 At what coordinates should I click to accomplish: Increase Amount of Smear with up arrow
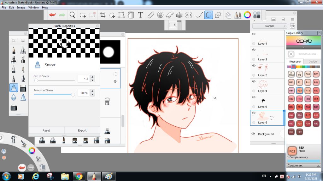(92, 91)
